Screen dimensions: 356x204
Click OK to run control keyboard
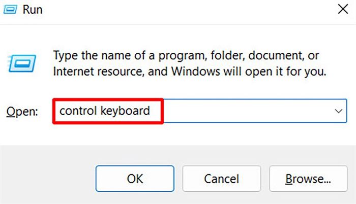pyautogui.click(x=135, y=179)
